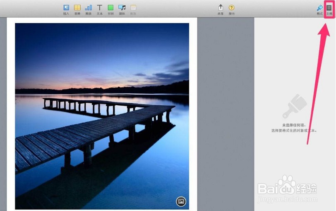This screenshot has height=211, width=336.
Task: Click the 未选择任何项 message text
Action: [294, 125]
